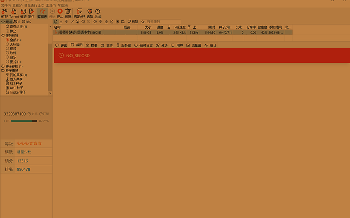This screenshot has height=218, width=350.
Task: Expand the 种子存档 tree node
Action: (x=3, y=66)
